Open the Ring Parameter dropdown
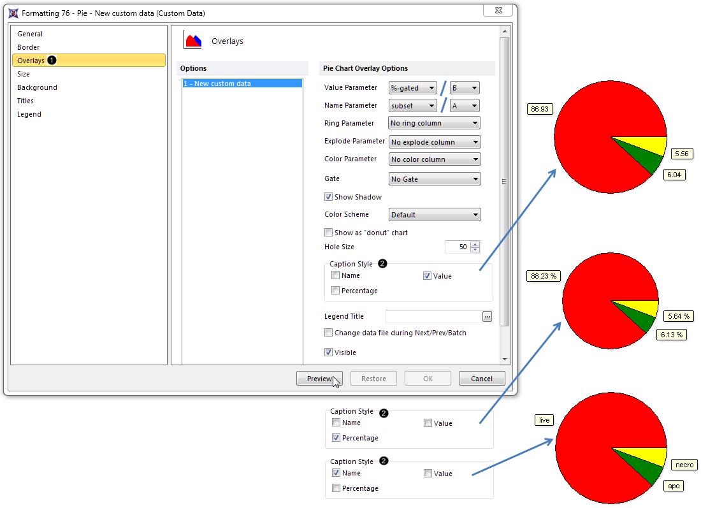701x508 pixels. 434,123
